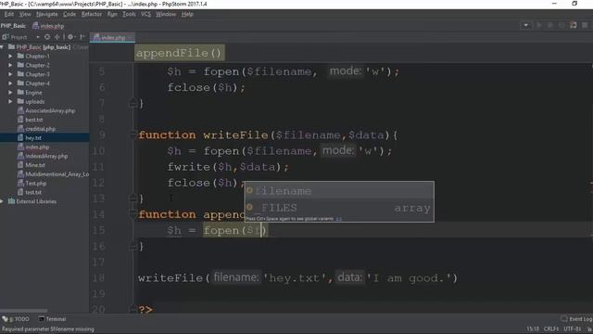
Task: Select IndexedArray.php in project tree
Action: pyautogui.click(x=43, y=156)
